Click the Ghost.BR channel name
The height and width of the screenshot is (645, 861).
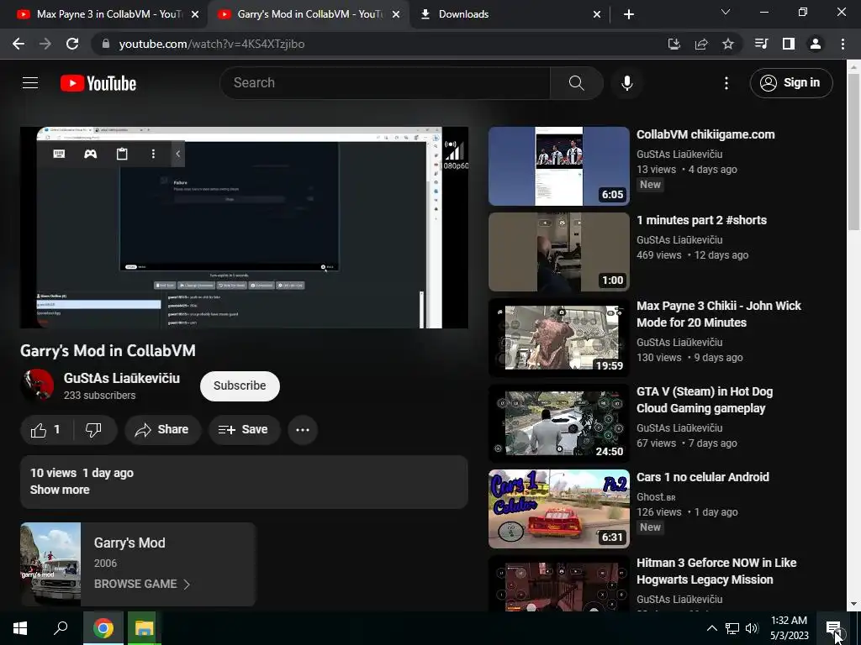click(656, 497)
